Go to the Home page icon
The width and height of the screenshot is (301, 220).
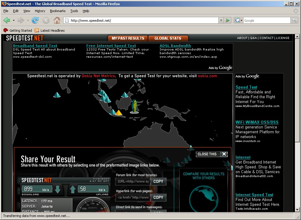(57, 20)
